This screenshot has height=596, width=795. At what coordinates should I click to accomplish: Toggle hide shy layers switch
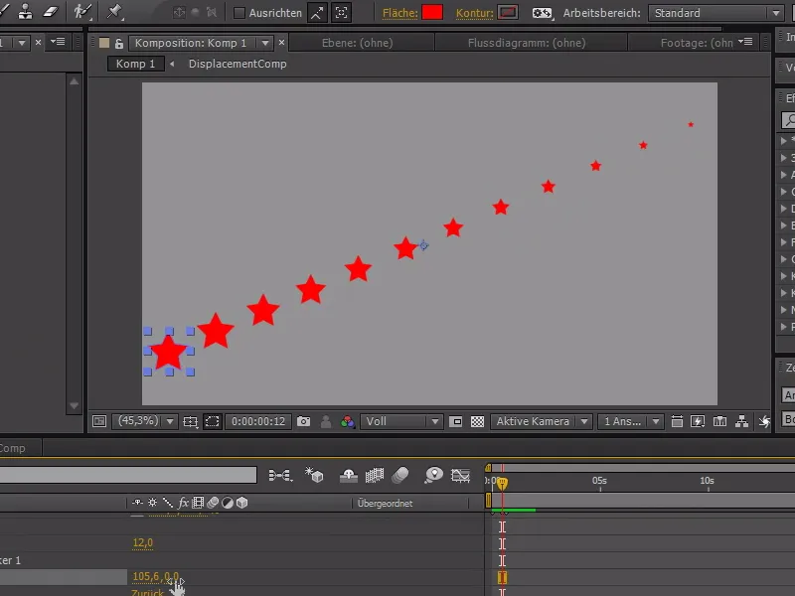point(349,475)
